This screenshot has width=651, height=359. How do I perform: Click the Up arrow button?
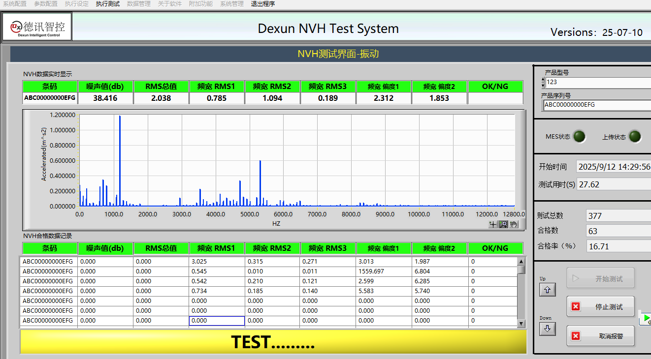[x=547, y=290]
